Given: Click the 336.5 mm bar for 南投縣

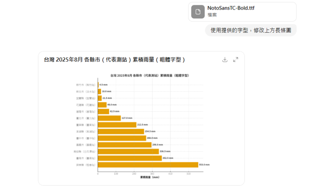Looking at the screenshot, I should (128, 151).
